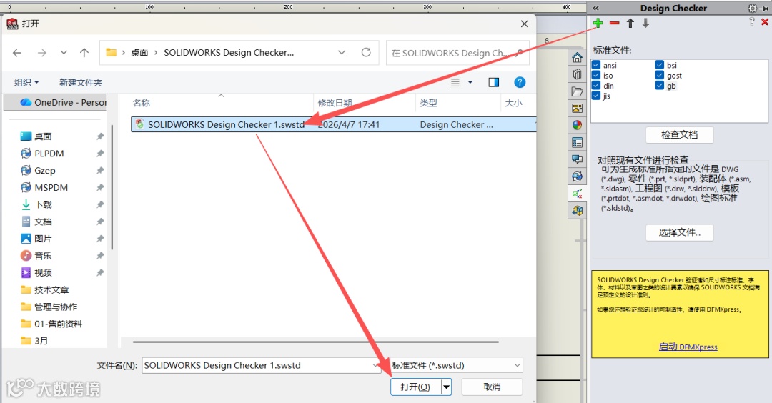Change view layout list icon
This screenshot has height=403, width=772.
click(x=455, y=83)
